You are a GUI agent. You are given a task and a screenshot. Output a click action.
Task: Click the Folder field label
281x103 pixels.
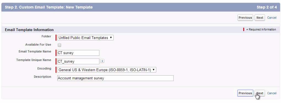coord(46,36)
